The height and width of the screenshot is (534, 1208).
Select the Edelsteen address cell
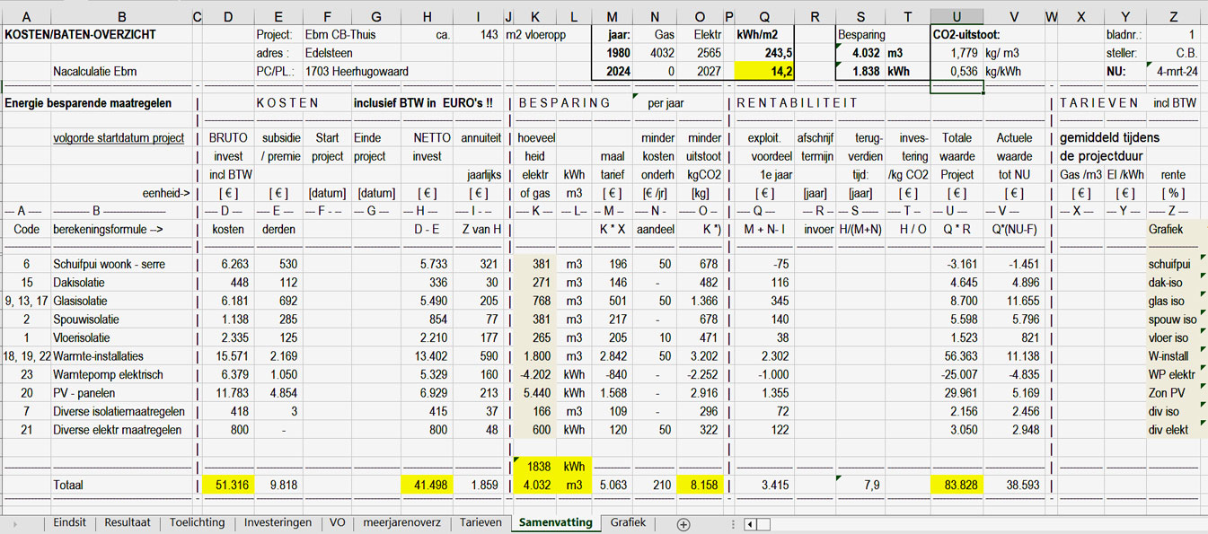(x=329, y=53)
